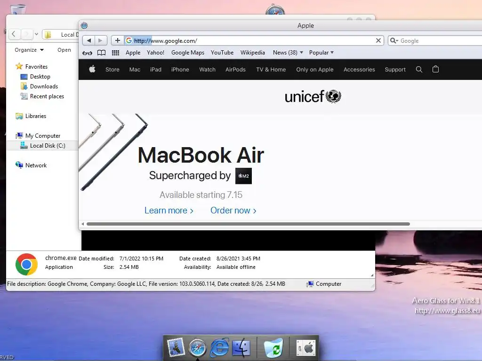The image size is (482, 361).
Task: Click the Safari compass icon in title bar
Action: 85,25
